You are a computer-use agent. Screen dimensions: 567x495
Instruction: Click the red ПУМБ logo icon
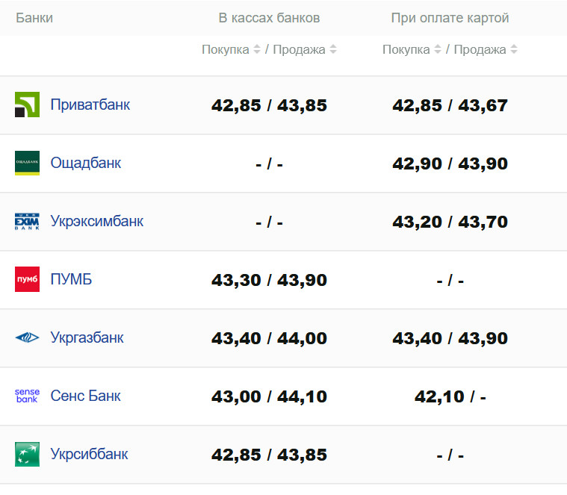click(27, 279)
